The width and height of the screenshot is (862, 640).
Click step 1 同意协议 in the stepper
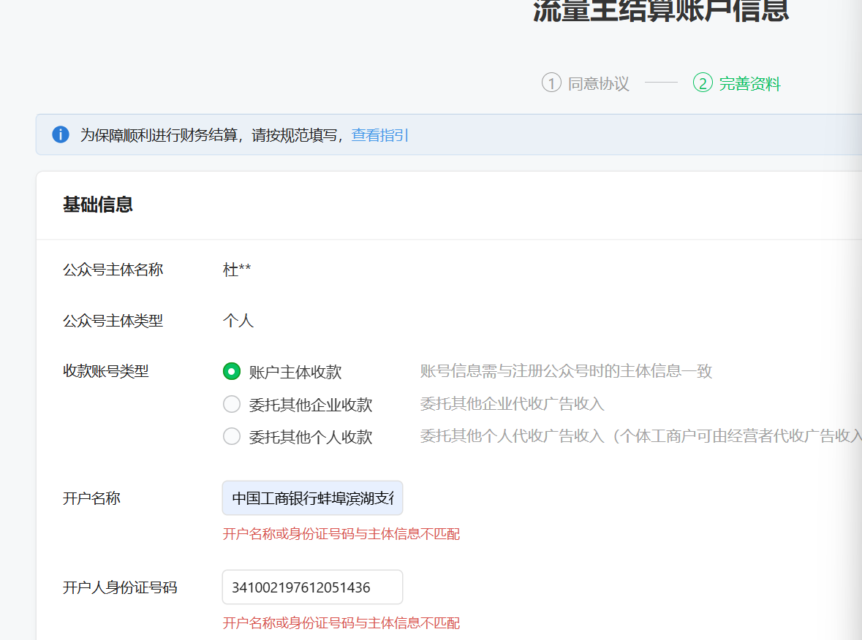[586, 83]
